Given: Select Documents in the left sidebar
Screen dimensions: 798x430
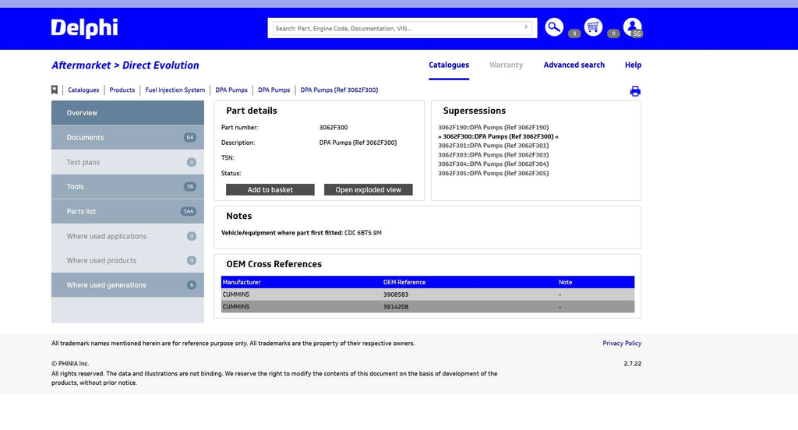Looking at the screenshot, I should coord(86,138).
